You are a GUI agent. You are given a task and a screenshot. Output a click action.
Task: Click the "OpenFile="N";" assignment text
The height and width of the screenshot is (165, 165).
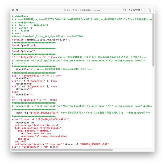(26, 69)
